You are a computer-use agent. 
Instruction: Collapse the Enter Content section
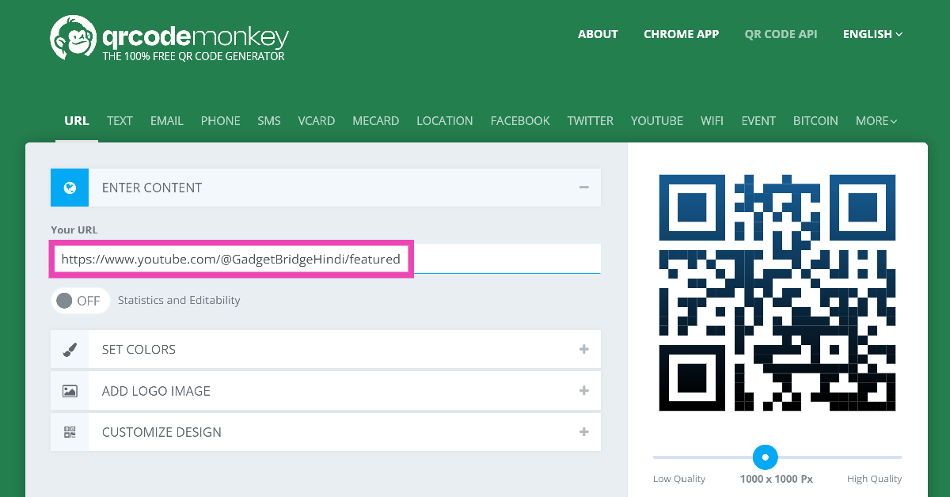[x=583, y=188]
